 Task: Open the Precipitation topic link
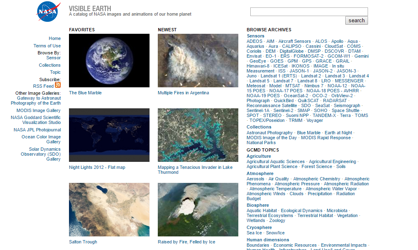[320, 194]
